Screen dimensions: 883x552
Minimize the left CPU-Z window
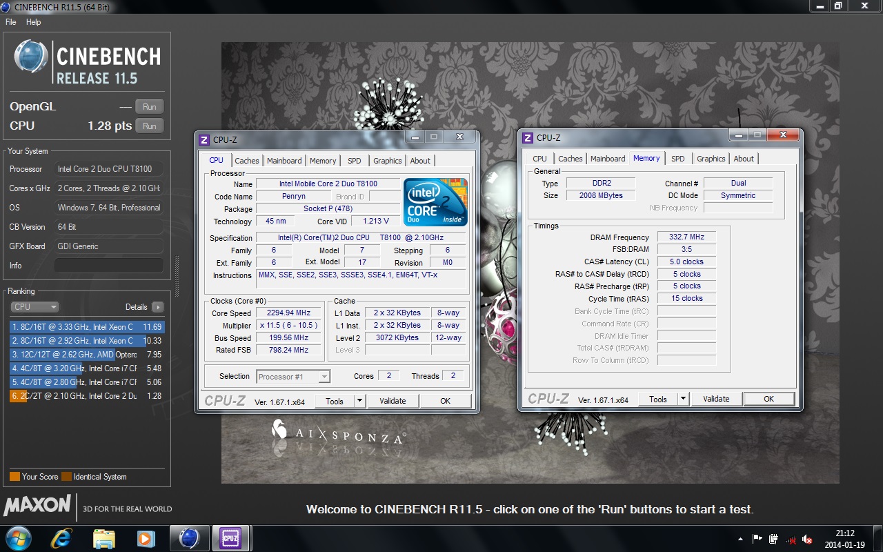[416, 137]
